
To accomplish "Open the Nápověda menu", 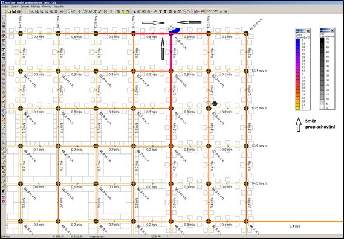I will pos(59,7).
